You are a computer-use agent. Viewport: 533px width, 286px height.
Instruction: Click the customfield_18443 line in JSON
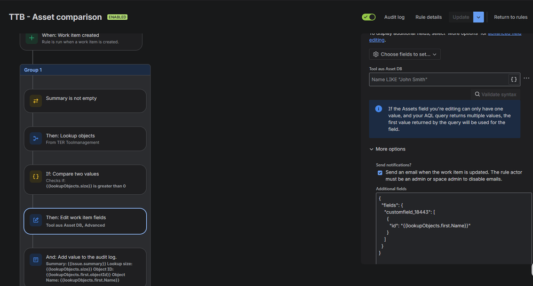(410, 212)
